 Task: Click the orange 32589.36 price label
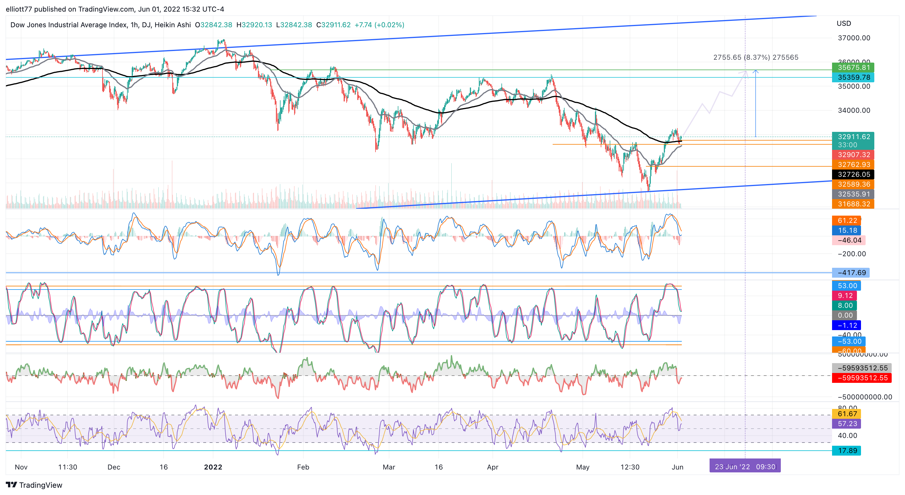(x=853, y=184)
